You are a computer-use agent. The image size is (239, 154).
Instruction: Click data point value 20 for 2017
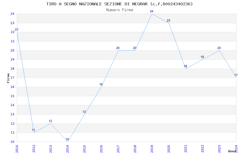tap(118, 48)
